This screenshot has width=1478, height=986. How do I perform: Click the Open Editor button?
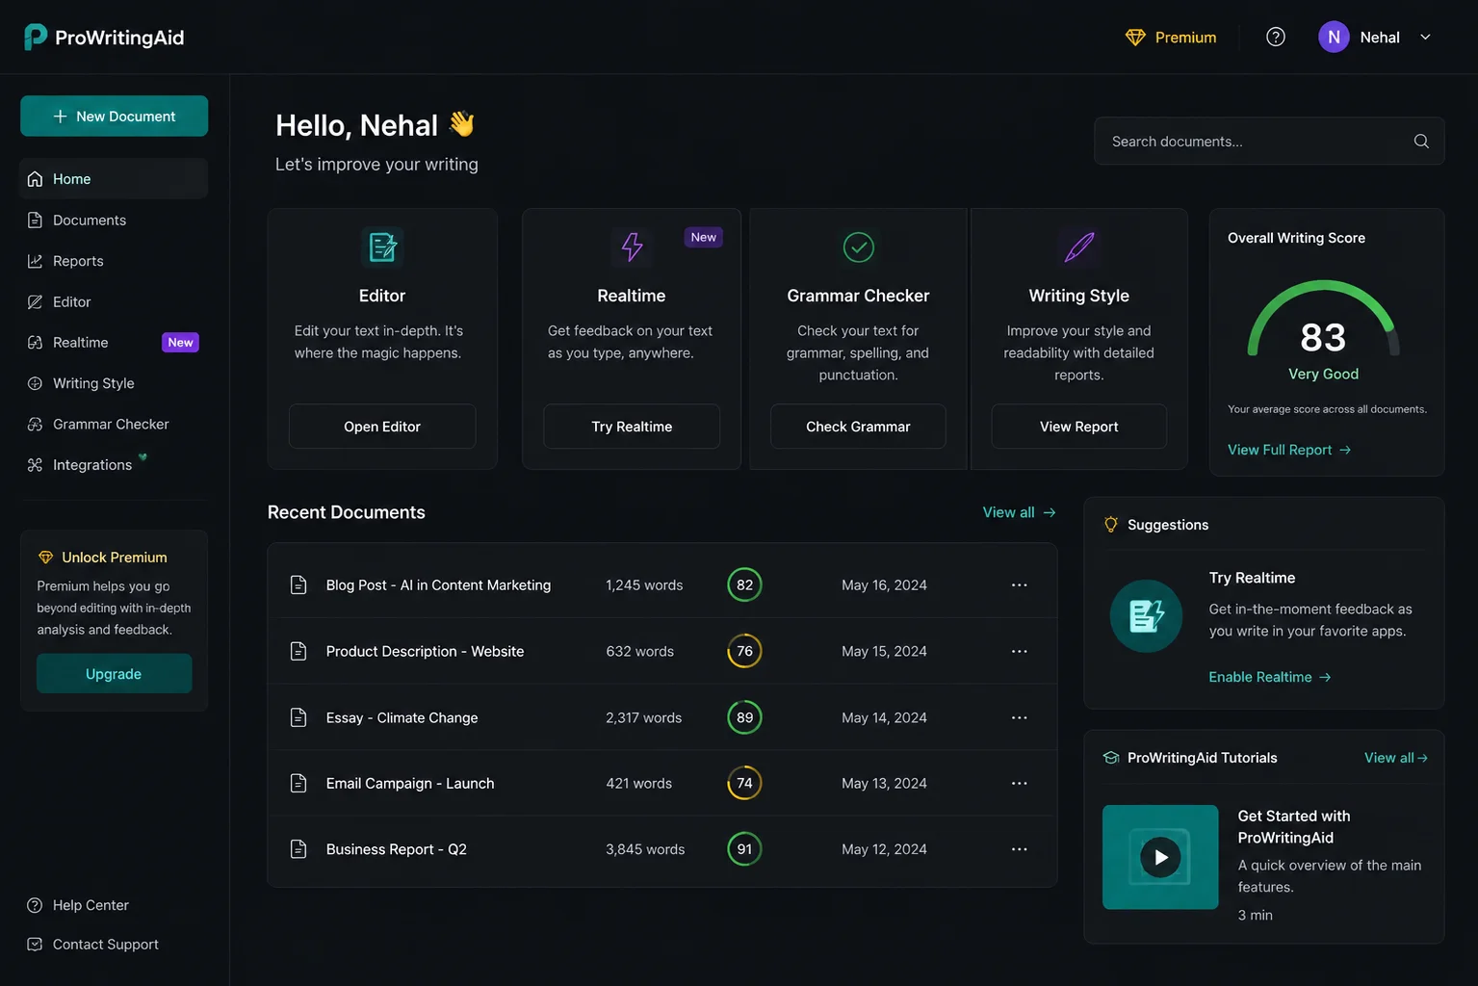point(382,427)
